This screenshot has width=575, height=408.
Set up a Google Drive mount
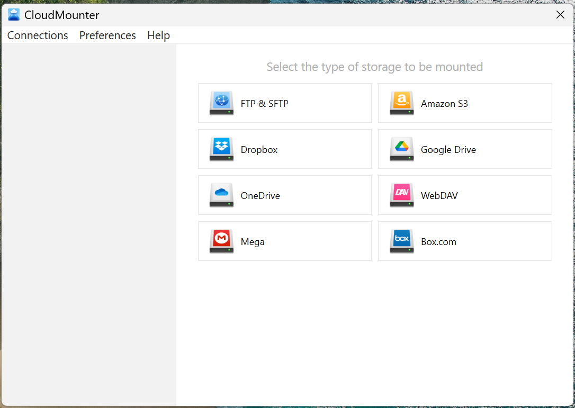pos(465,149)
